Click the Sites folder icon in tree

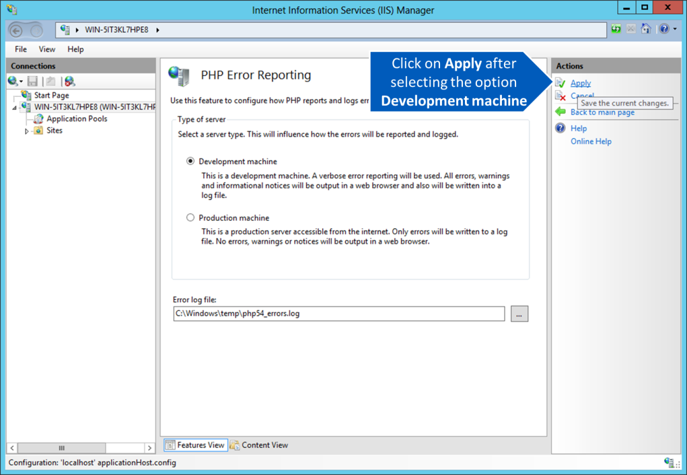[38, 131]
